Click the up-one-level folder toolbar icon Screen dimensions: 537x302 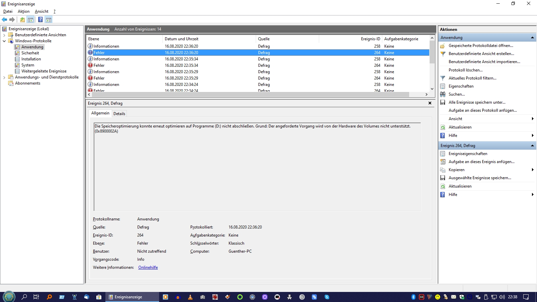click(x=22, y=19)
